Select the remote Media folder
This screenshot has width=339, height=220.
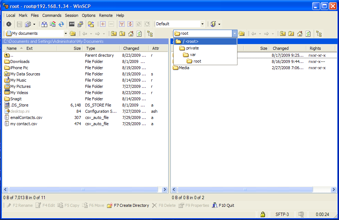[x=181, y=68]
